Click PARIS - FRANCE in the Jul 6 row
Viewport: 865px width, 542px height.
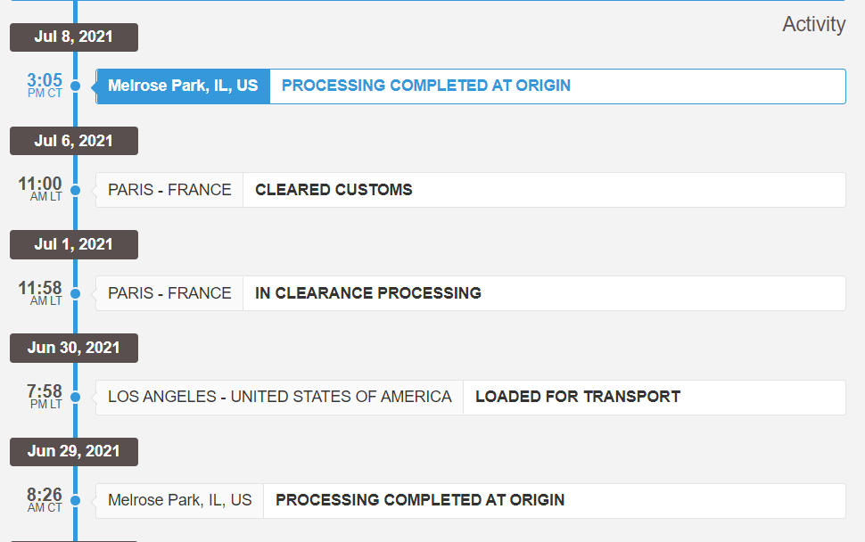coord(169,190)
